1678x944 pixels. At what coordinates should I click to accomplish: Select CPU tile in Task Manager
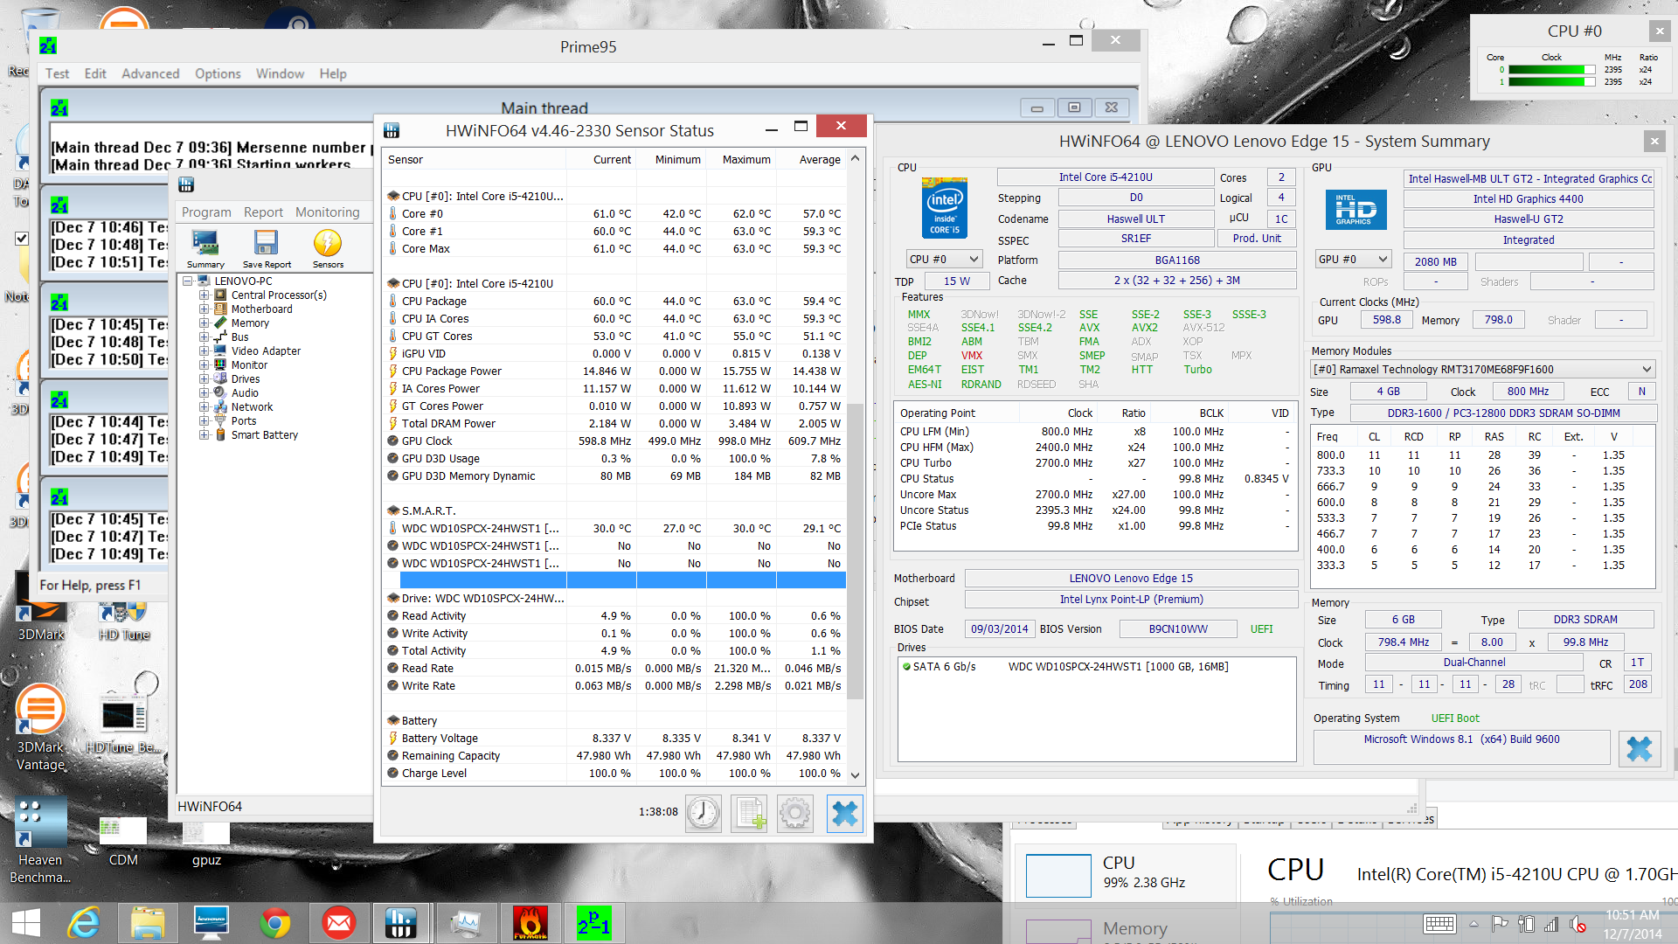coord(1125,874)
